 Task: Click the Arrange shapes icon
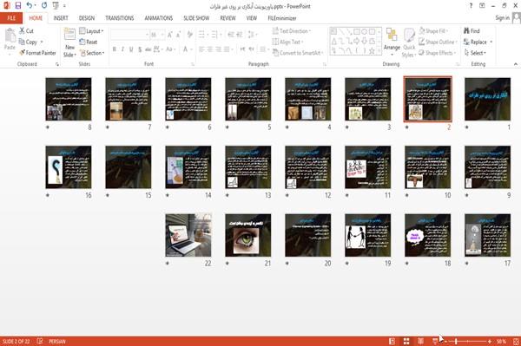coord(392,35)
